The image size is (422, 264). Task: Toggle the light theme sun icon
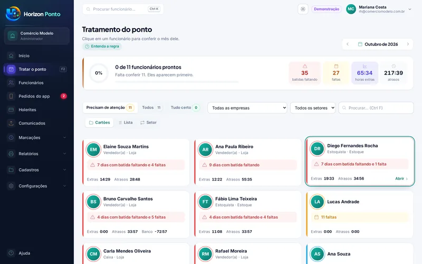coord(303,9)
